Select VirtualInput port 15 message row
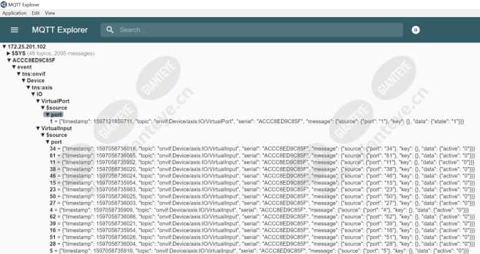 263,183
